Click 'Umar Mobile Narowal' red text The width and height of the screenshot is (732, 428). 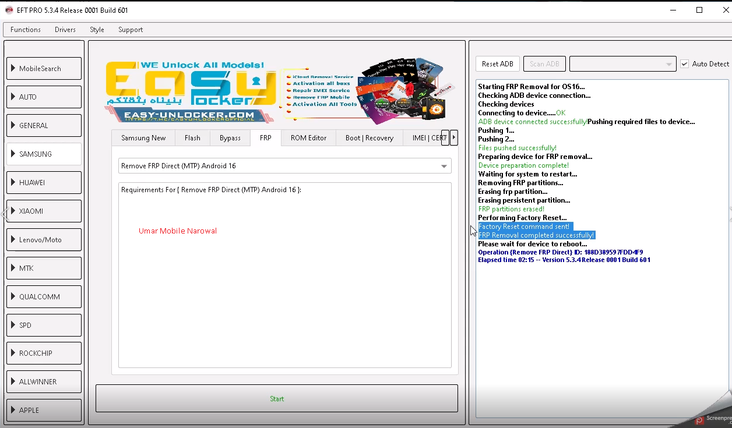coord(178,231)
